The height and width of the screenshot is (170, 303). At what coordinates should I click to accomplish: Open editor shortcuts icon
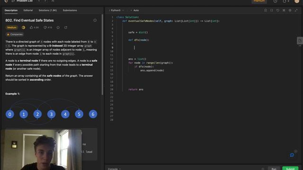(x=284, y=10)
